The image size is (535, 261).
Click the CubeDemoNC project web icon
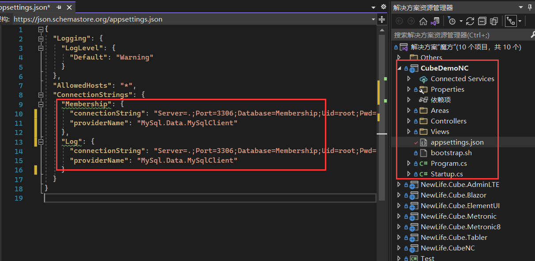pos(414,68)
